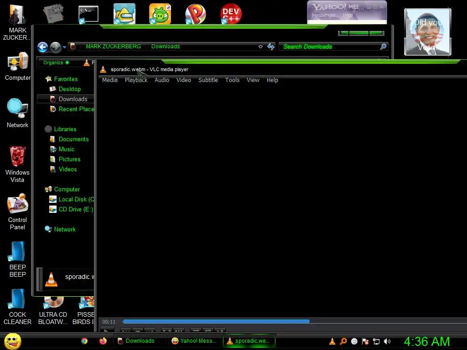Launch the Peggle P ball shortcut
467x350 pixels.
195,14
